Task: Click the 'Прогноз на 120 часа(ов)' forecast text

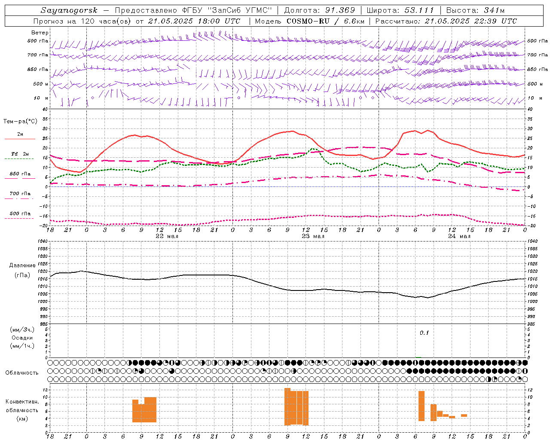Action: [x=82, y=21]
